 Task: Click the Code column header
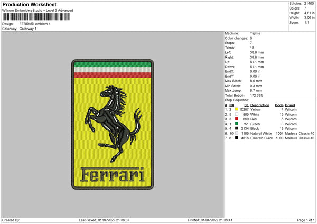tap(279, 105)
